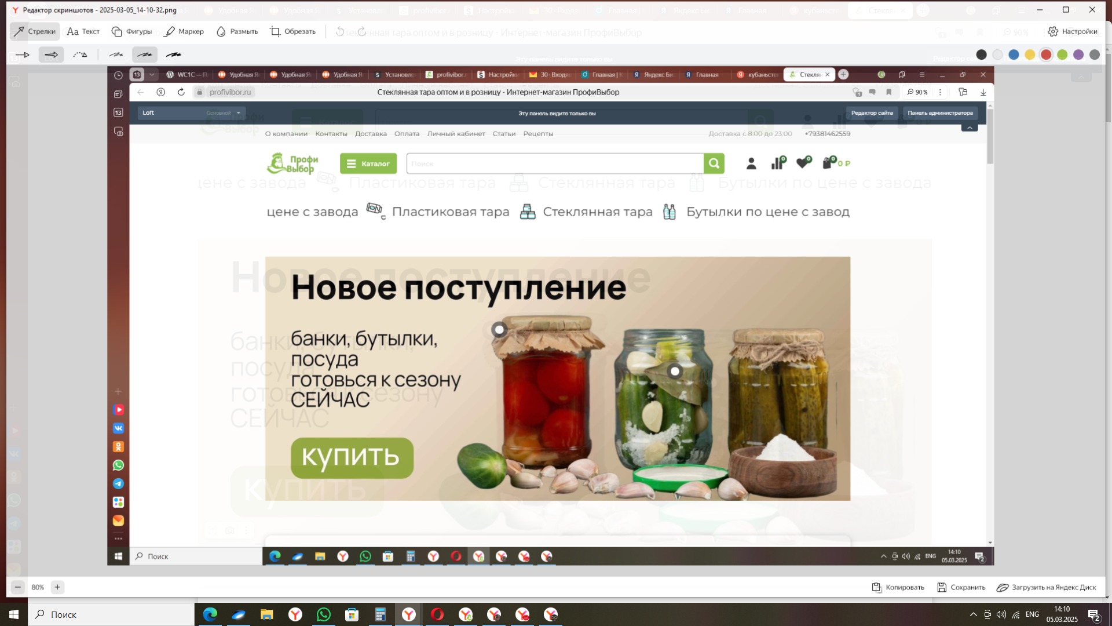Pick the green color swatch
This screenshot has width=1112, height=626.
click(x=1062, y=54)
